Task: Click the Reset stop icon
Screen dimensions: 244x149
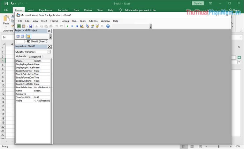Action: pos(77,26)
